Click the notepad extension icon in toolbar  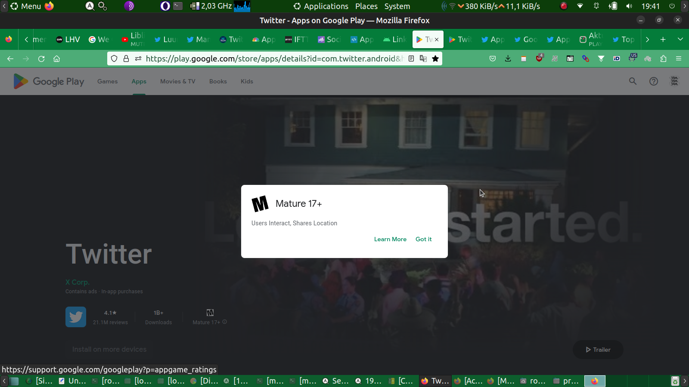524,59
